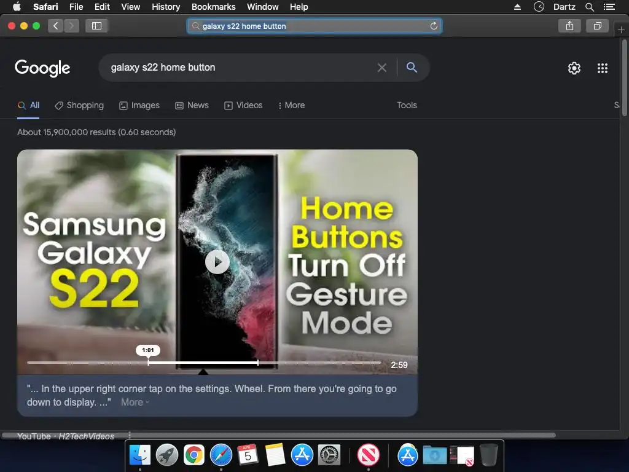
Task: Open News app from the Dock
Action: [x=369, y=455]
